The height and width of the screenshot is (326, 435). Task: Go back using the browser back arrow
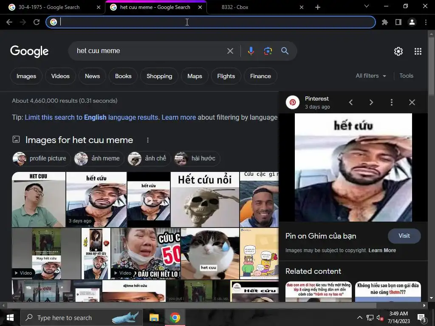[x=9, y=22]
